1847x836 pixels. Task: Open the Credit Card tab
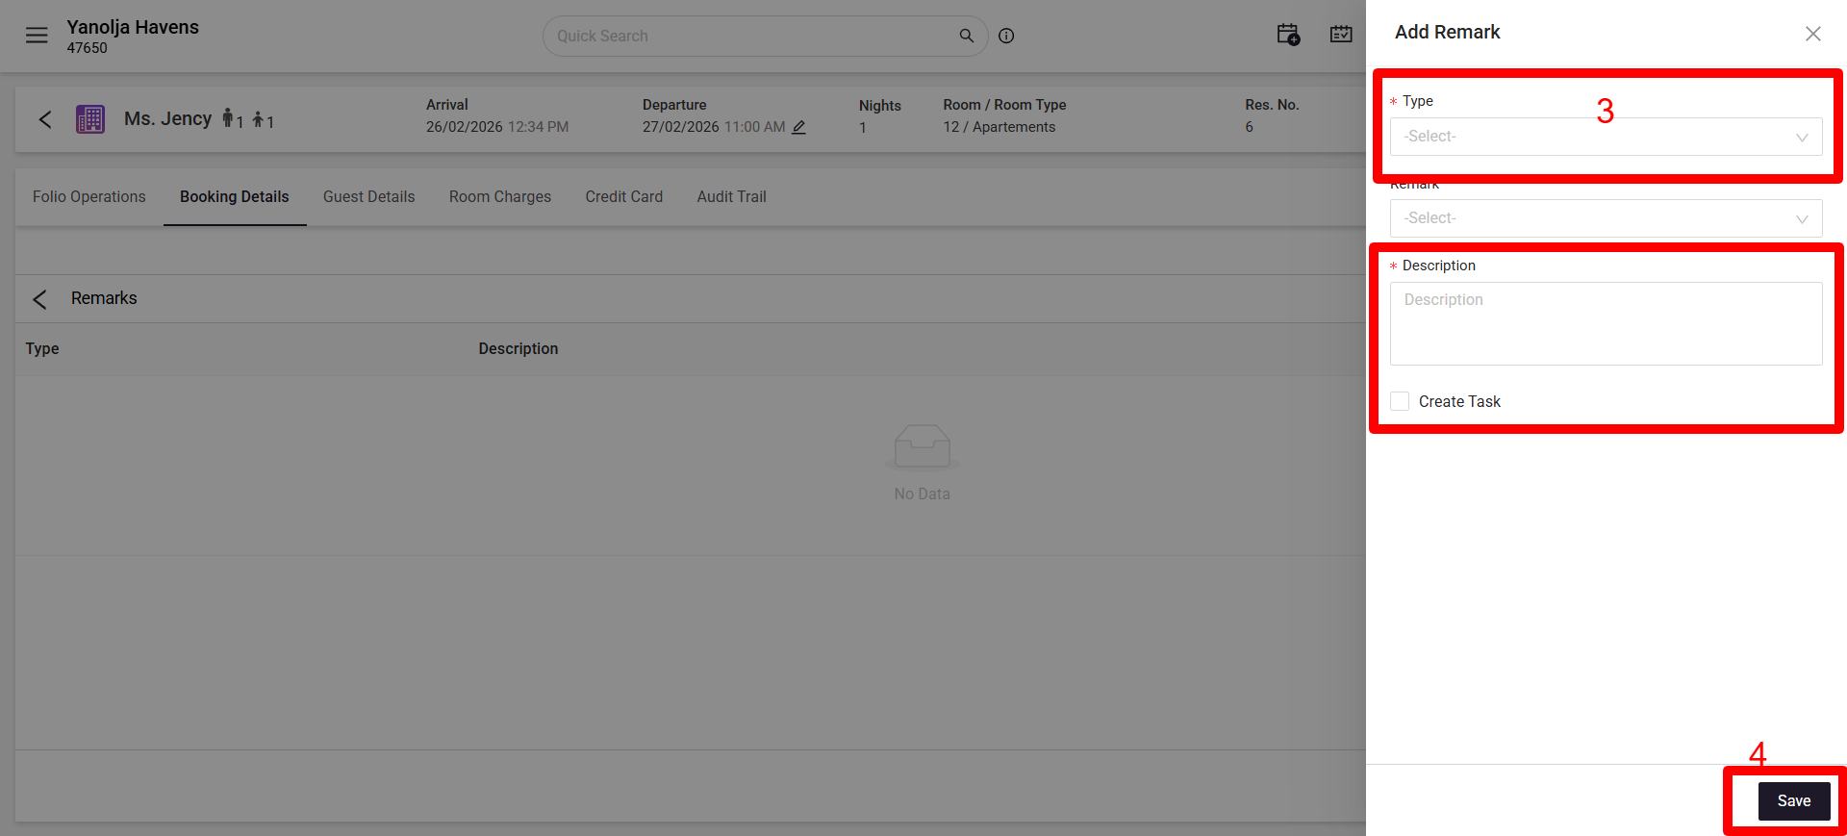[624, 196]
